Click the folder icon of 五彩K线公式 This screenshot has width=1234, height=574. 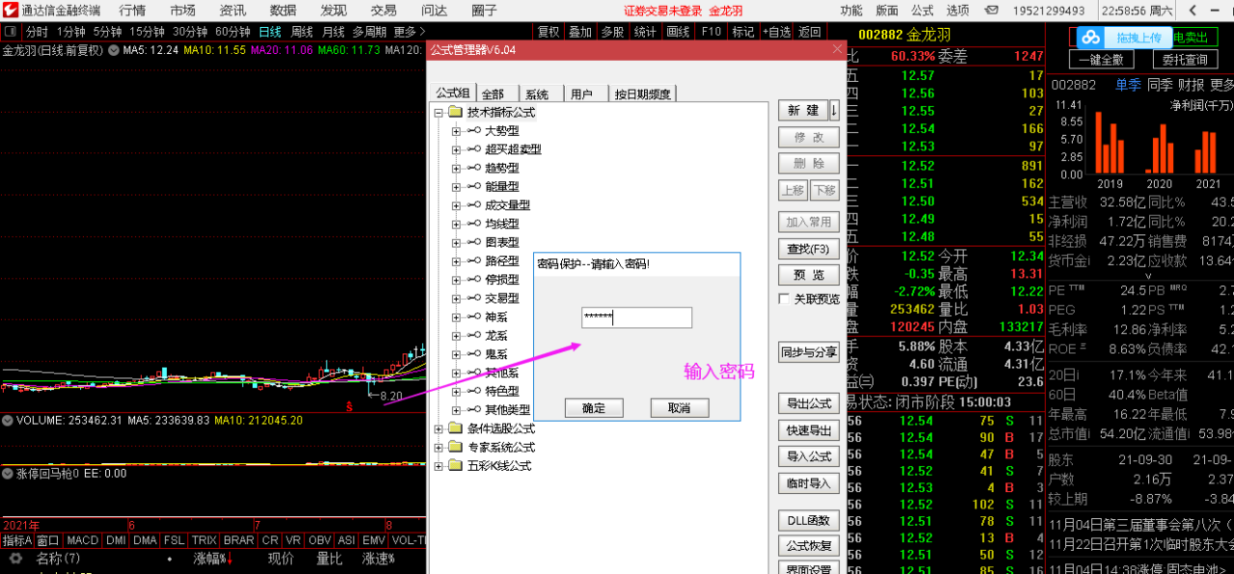(455, 466)
